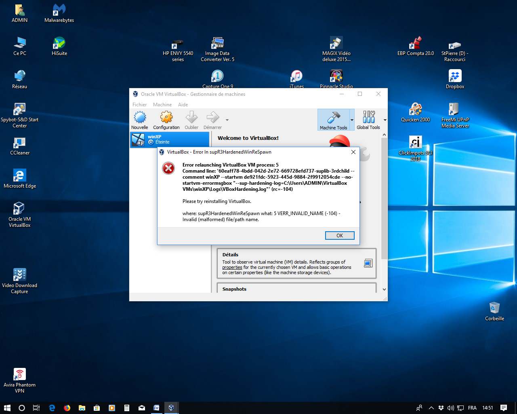Open the Aide menu
This screenshot has width=517, height=414.
click(183, 105)
